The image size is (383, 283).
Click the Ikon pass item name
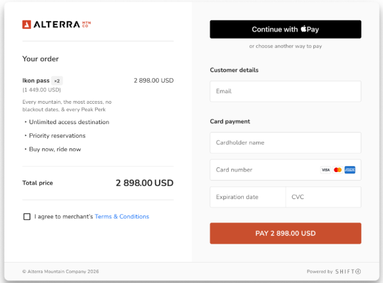point(36,81)
